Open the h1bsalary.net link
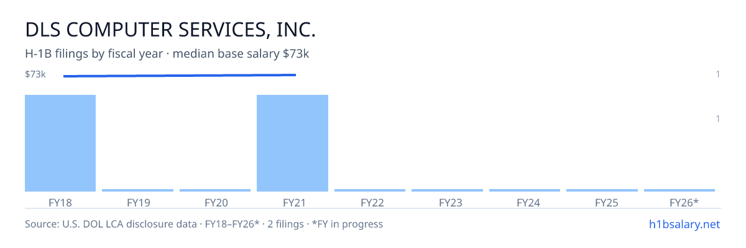746x248 pixels. click(x=683, y=224)
